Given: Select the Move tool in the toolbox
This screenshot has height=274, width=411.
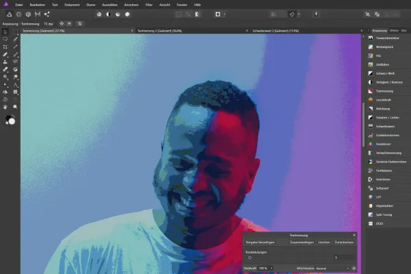Looking at the screenshot, I should [x=5, y=32].
